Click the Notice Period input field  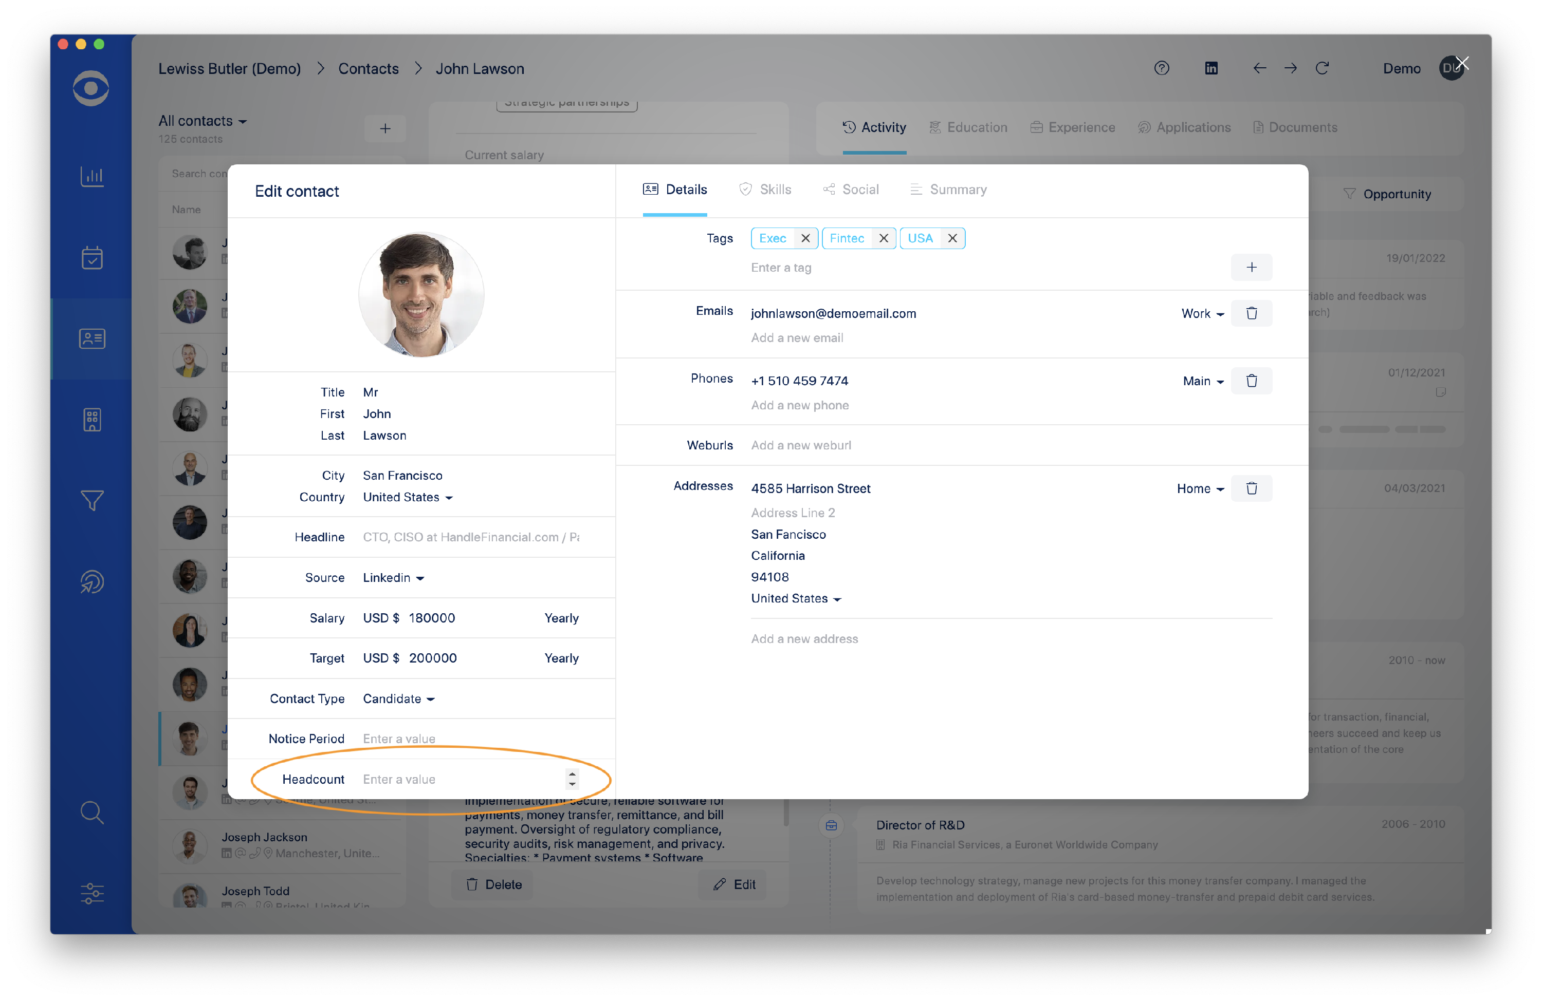click(467, 739)
